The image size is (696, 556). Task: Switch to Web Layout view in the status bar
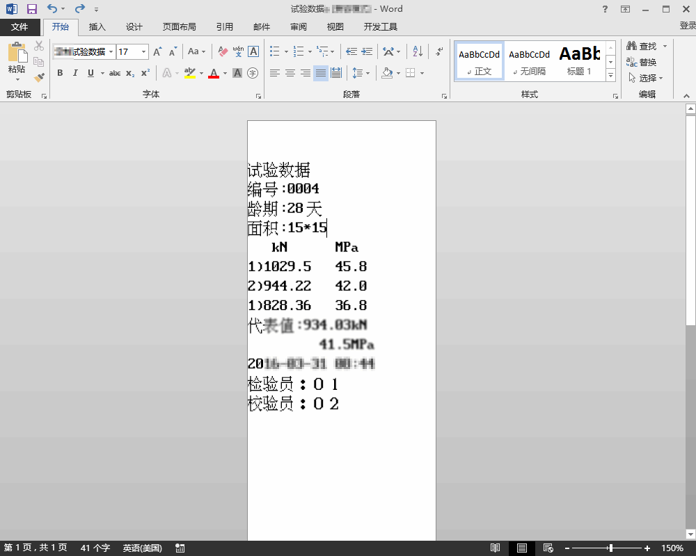pos(548,548)
